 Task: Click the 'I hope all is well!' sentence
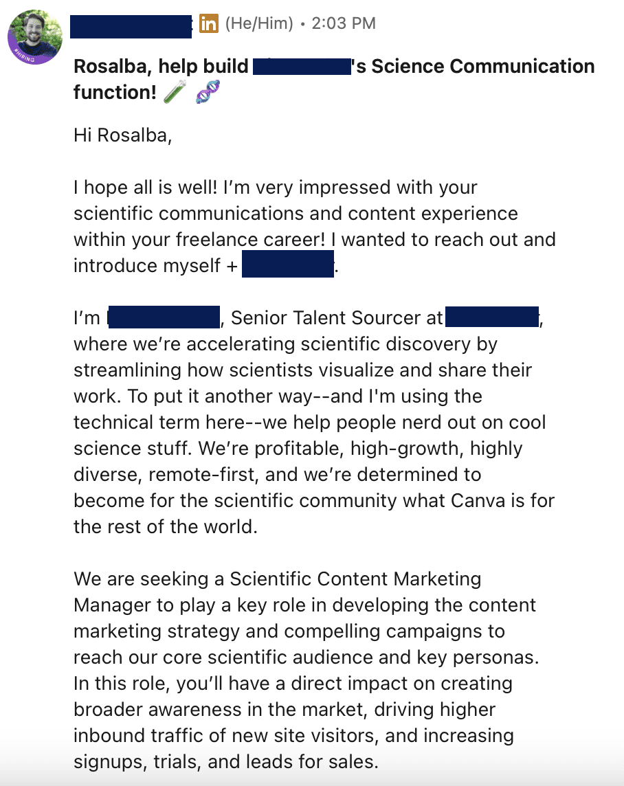(165, 188)
